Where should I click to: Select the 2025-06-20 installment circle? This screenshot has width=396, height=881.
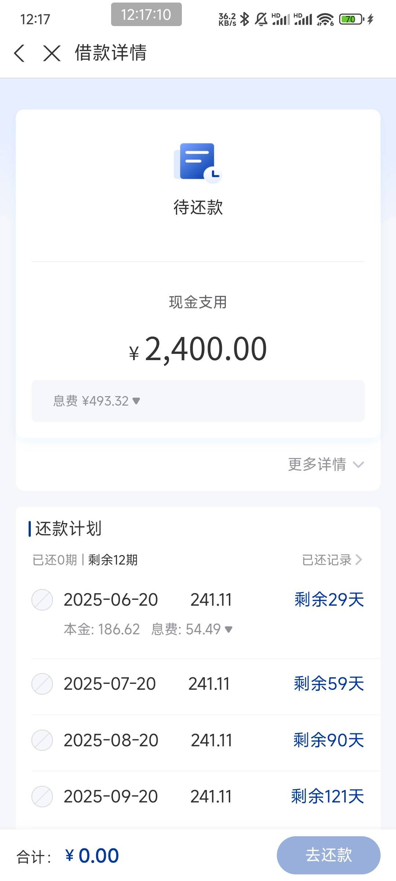click(42, 600)
